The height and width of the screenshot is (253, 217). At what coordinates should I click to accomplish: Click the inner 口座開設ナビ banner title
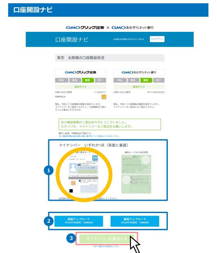click(x=72, y=40)
